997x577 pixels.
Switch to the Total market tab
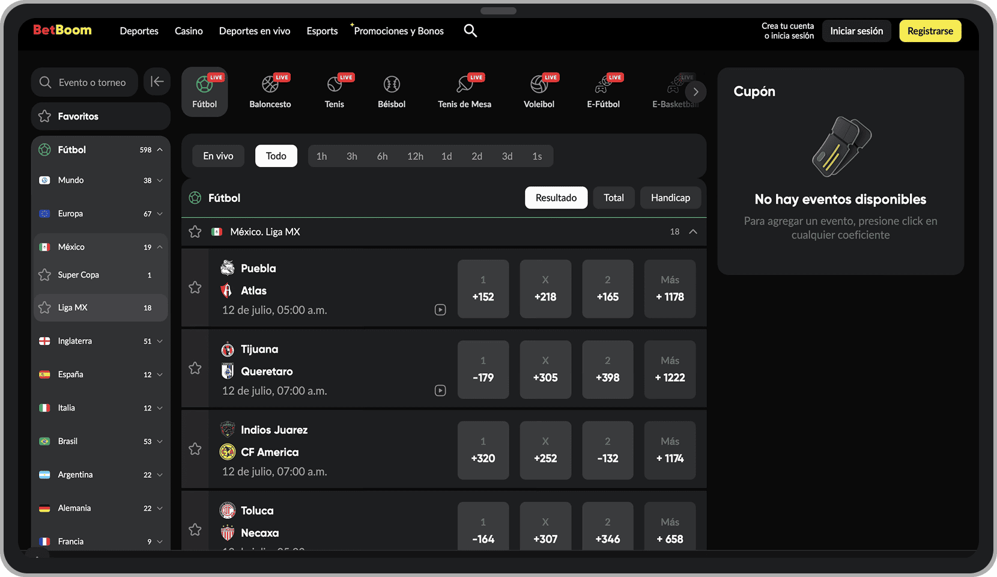(x=614, y=198)
